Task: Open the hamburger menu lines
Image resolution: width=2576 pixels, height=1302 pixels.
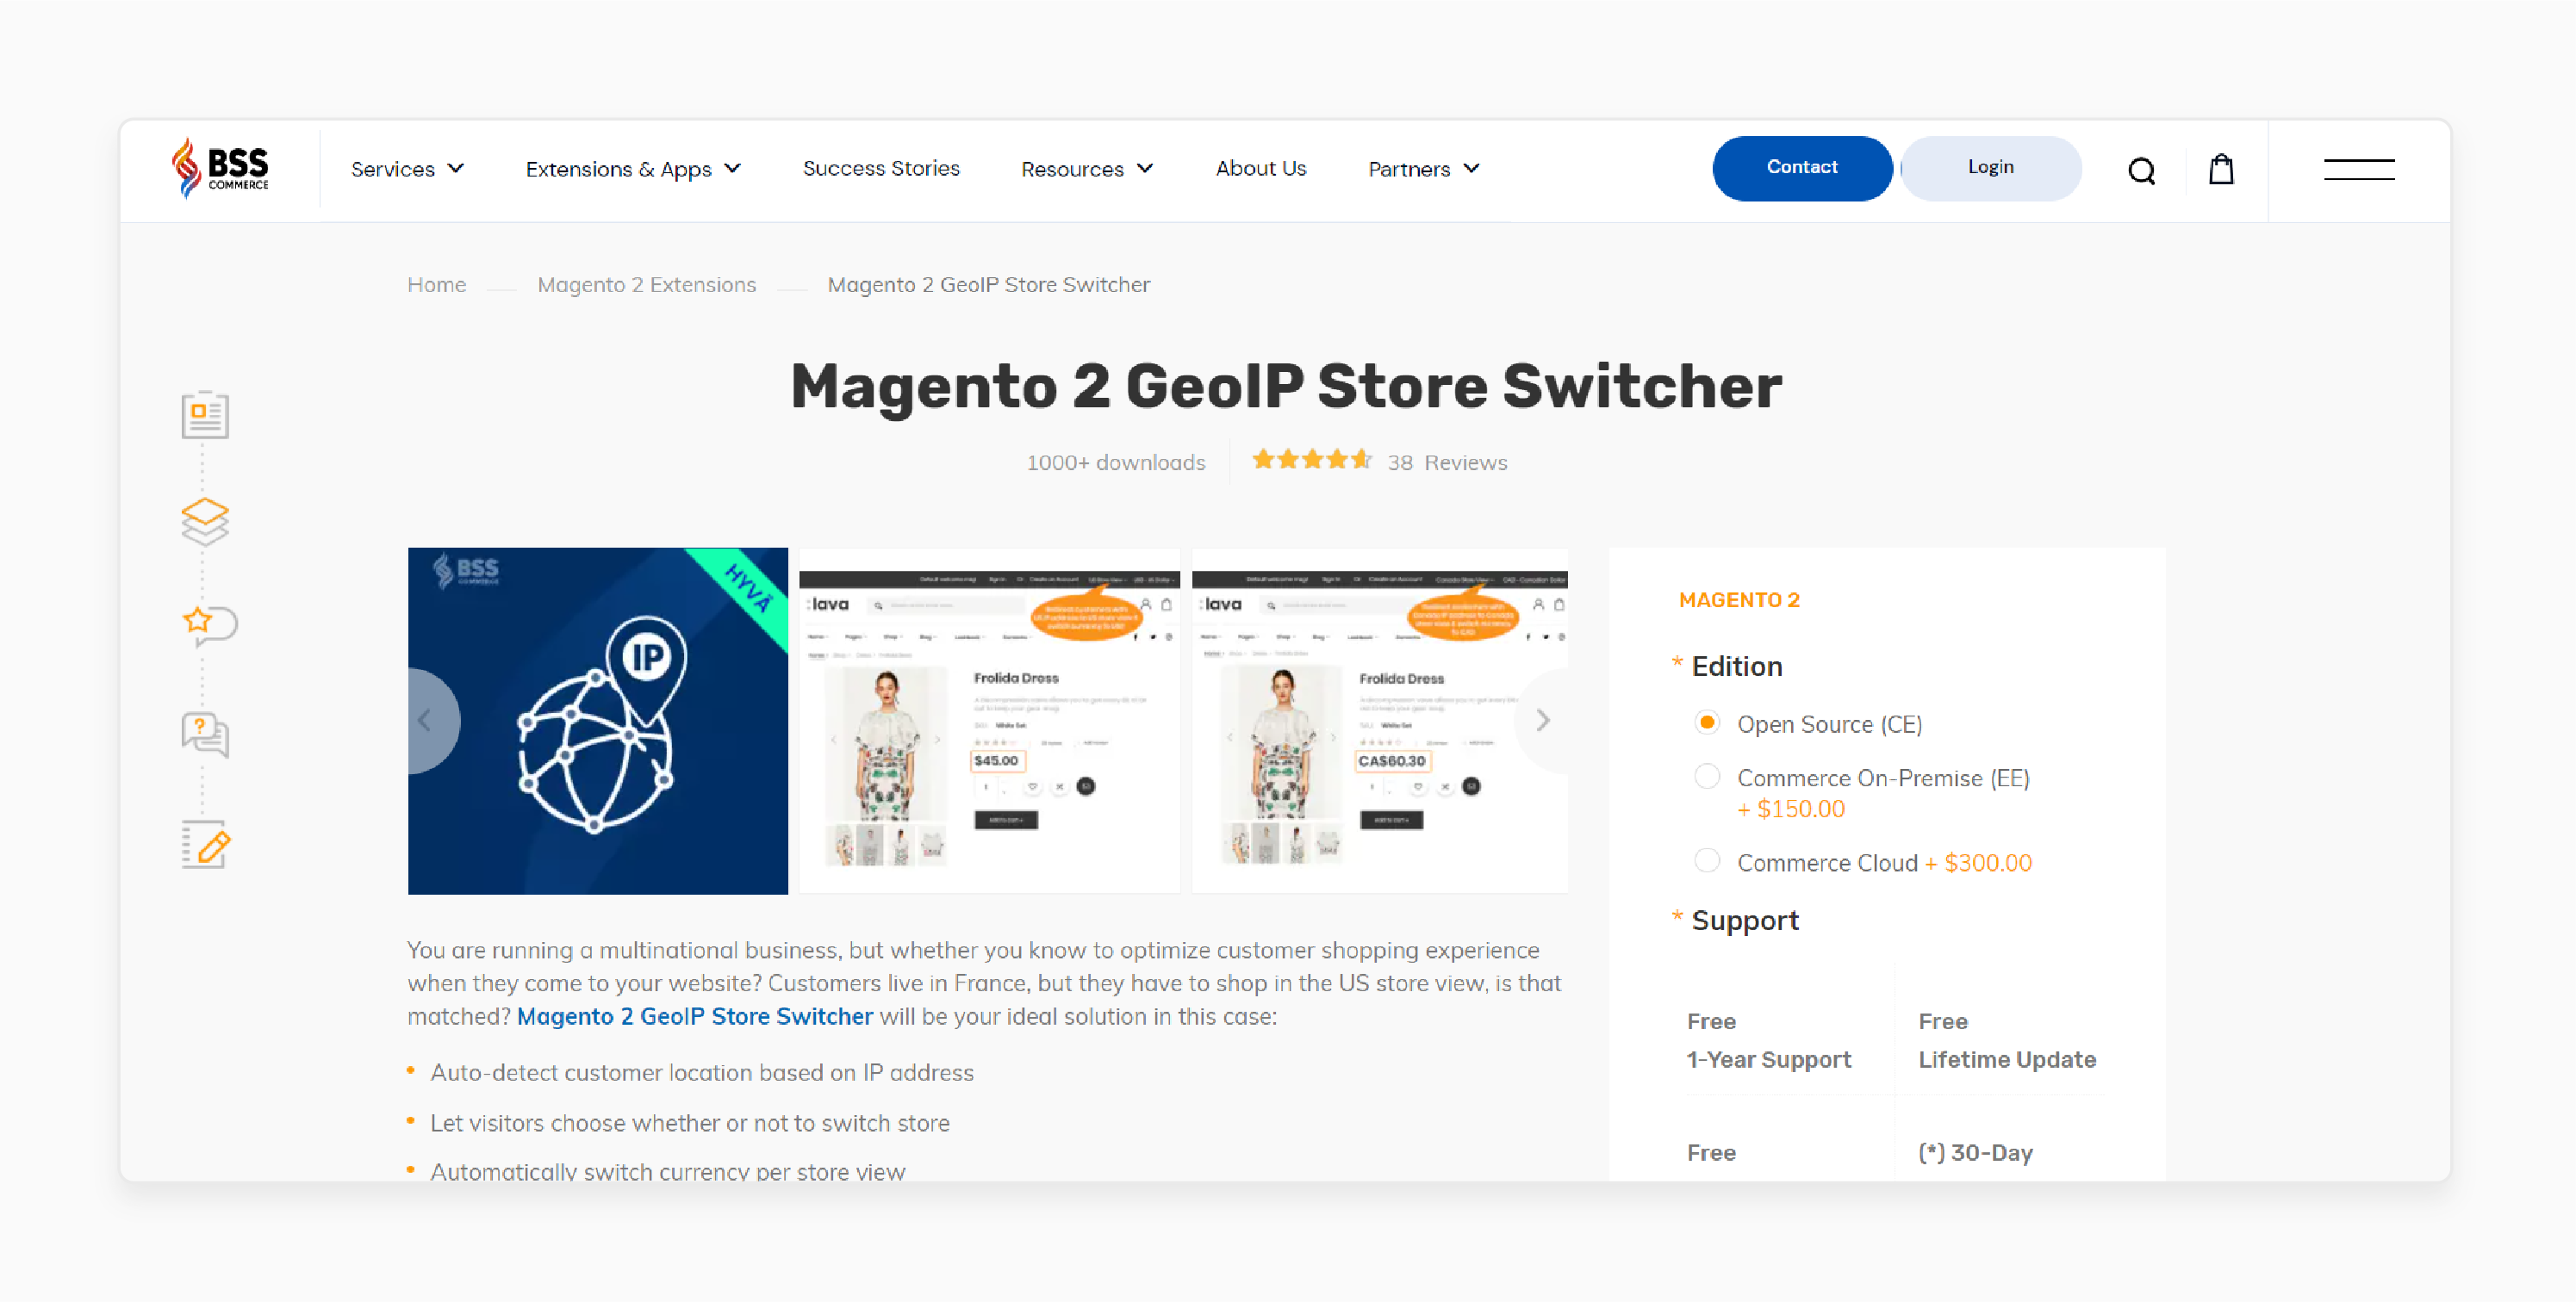Action: (2359, 169)
